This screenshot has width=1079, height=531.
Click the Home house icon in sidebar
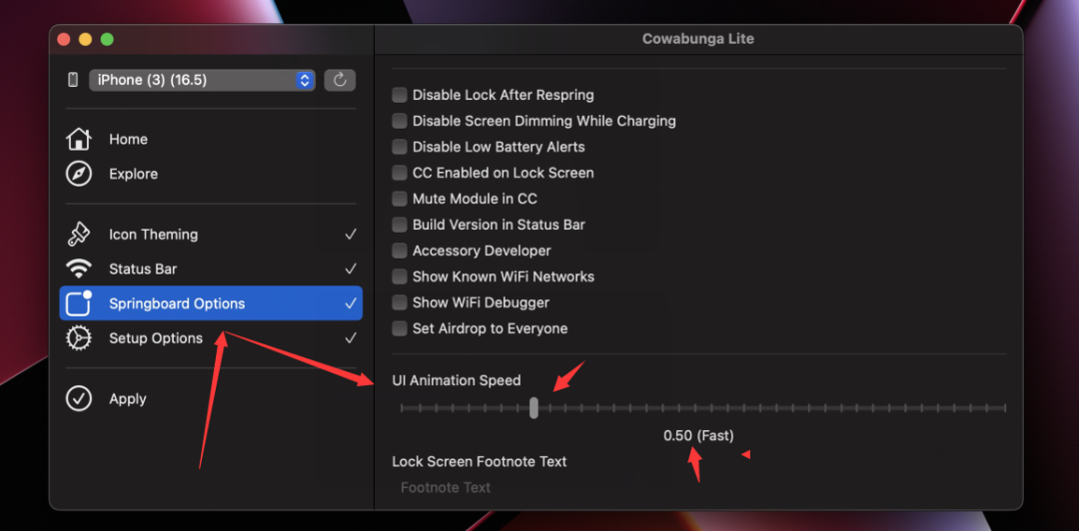coord(79,139)
